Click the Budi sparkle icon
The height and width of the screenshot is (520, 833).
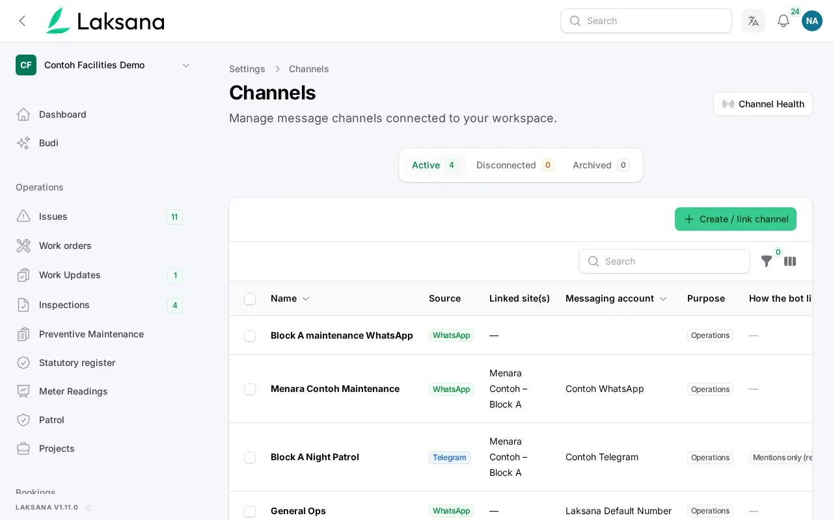(x=23, y=143)
